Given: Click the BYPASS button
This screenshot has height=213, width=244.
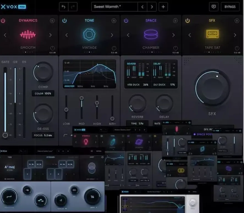Looking at the screenshot, I should pos(230,7).
